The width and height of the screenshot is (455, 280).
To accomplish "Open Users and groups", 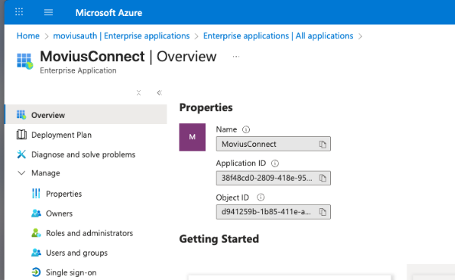I will click(x=76, y=253).
